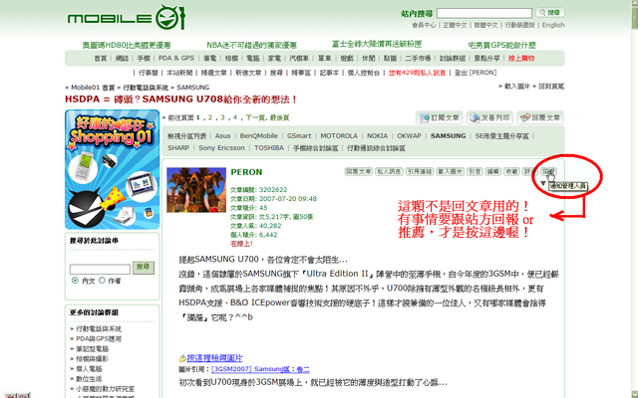Click the 友善列印 printer-friendly button
Screen dimensions: 638x398
click(489, 117)
